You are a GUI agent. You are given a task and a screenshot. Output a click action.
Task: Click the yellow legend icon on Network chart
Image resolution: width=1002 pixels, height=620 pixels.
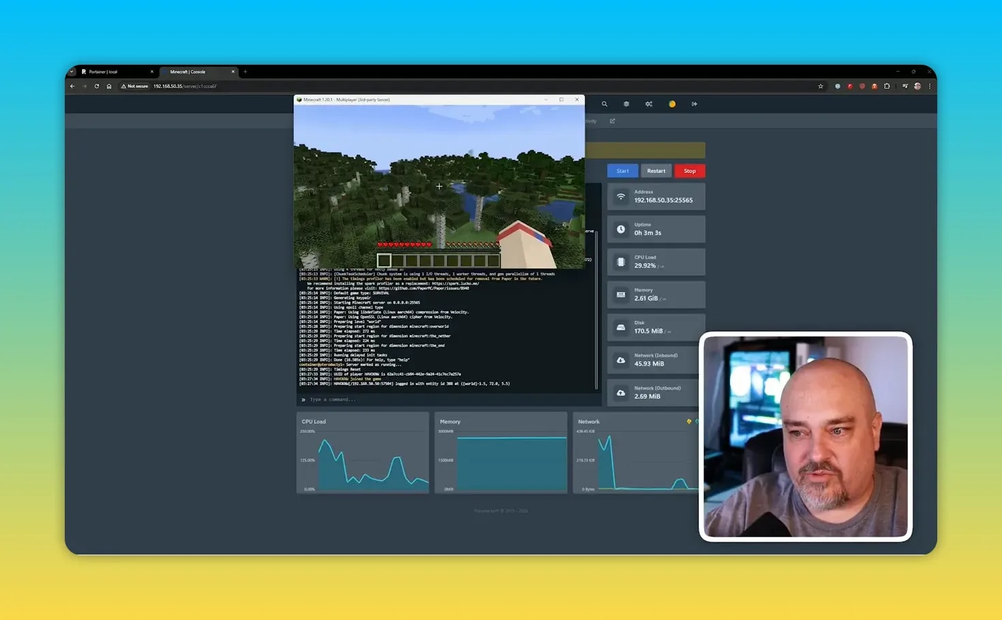coord(689,422)
